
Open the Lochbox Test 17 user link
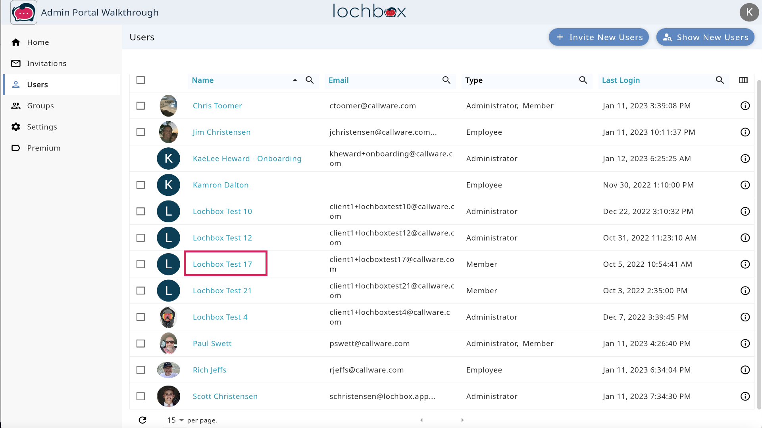point(222,264)
